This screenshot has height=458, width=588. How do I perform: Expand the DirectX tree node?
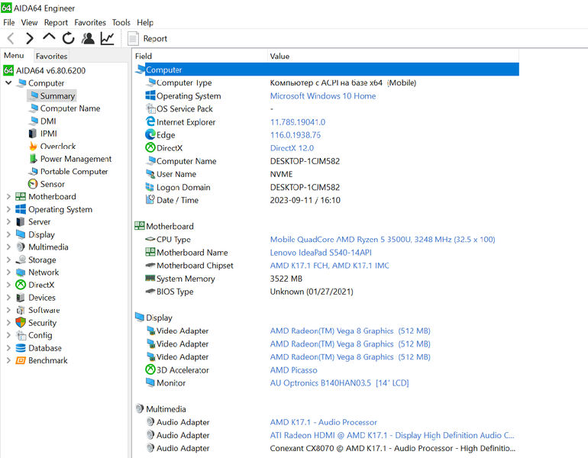8,285
